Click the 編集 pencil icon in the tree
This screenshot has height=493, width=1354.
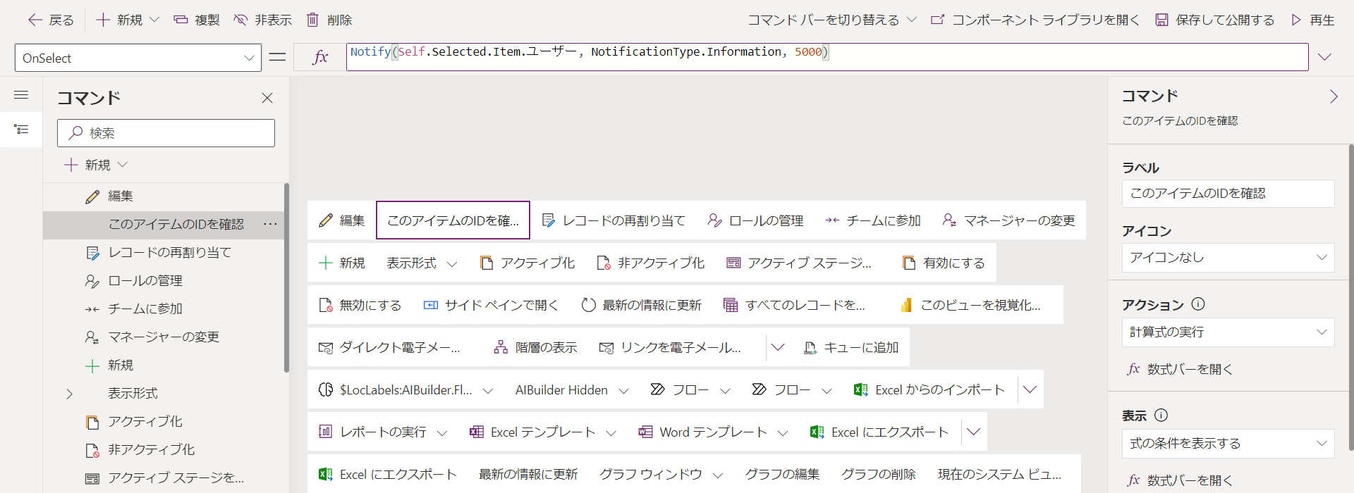92,196
